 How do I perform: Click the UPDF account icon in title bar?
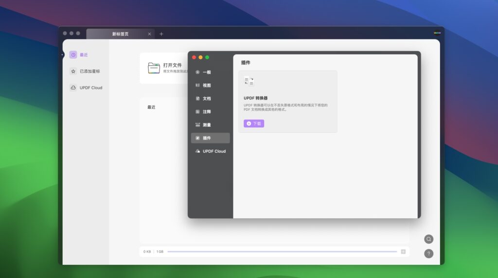coord(437,33)
